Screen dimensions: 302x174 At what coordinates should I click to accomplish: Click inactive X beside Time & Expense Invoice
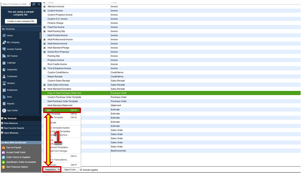pos(45,68)
